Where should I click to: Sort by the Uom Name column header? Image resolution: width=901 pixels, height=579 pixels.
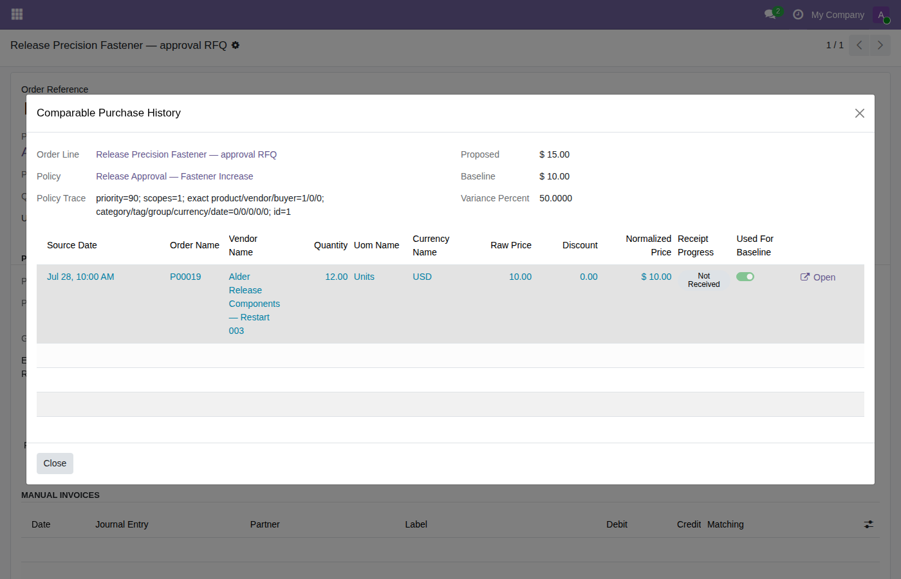pos(376,245)
